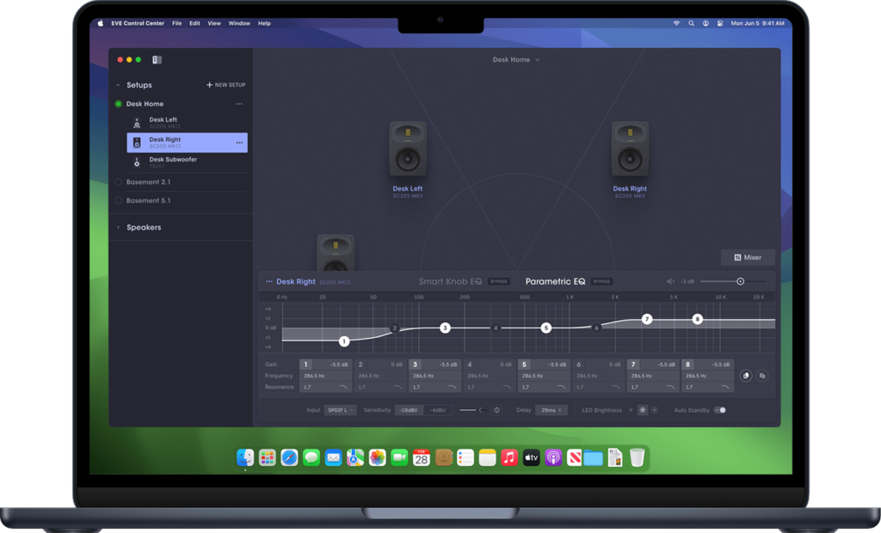Toggle the sidebar panel icon
Image resolution: width=881 pixels, height=533 pixels.
pyautogui.click(x=157, y=59)
